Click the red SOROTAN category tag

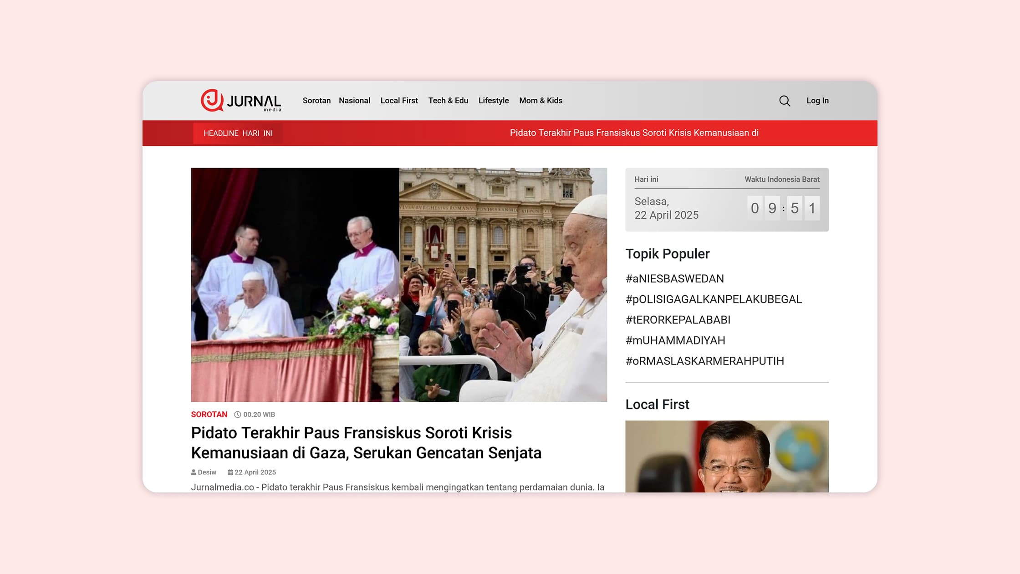point(209,415)
